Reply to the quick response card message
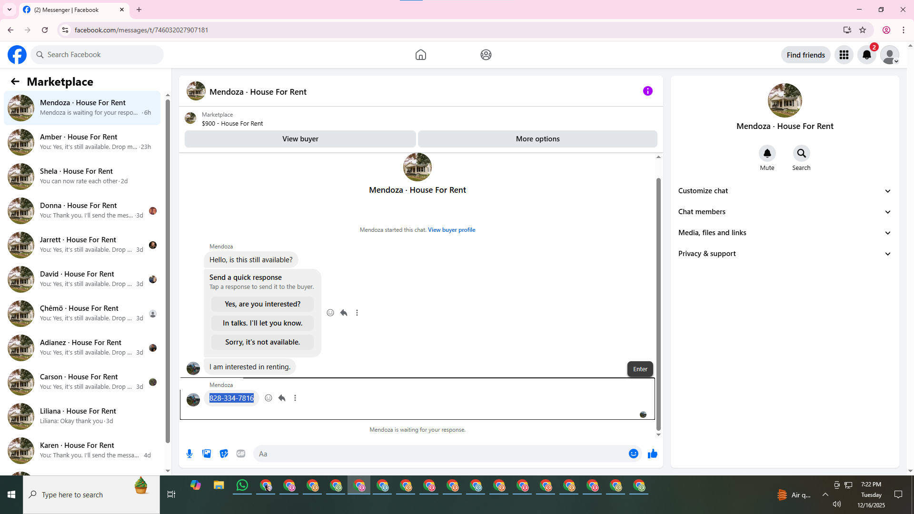914x514 pixels. point(344,313)
